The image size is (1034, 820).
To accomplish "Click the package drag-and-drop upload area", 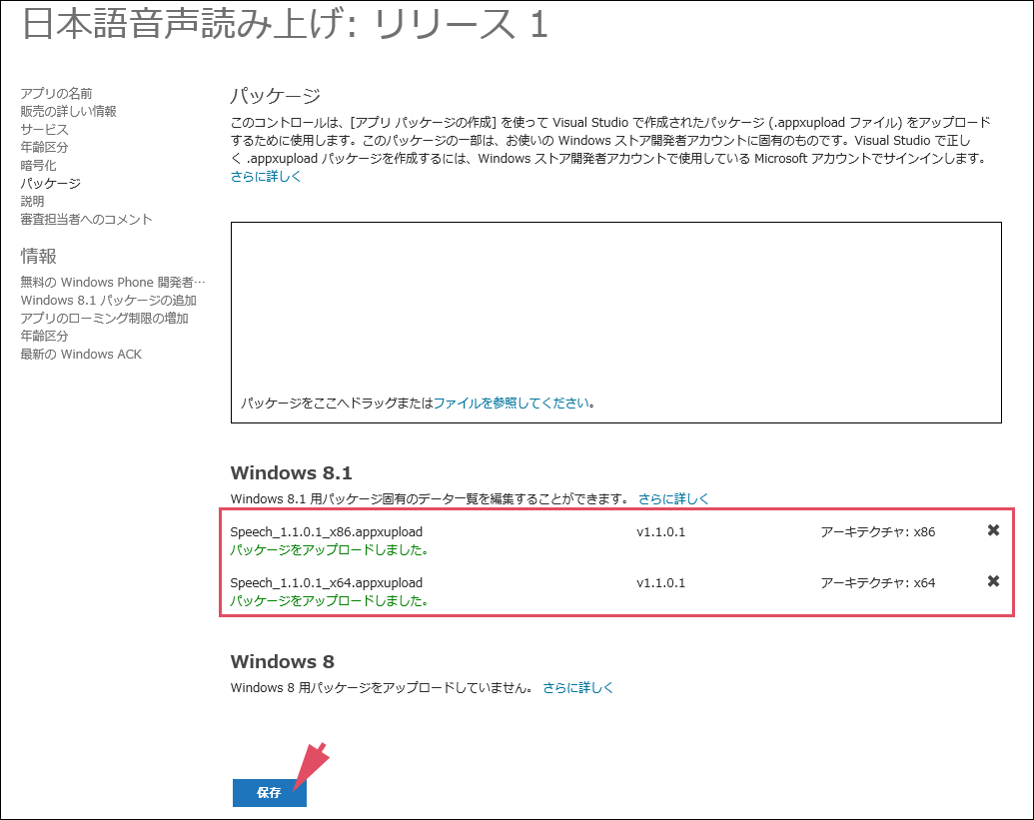I will (x=616, y=323).
